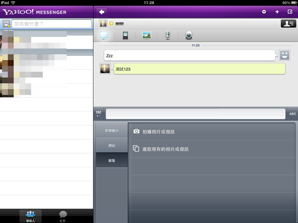Switch to the 鍵盤 tab

pyautogui.click(x=112, y=161)
